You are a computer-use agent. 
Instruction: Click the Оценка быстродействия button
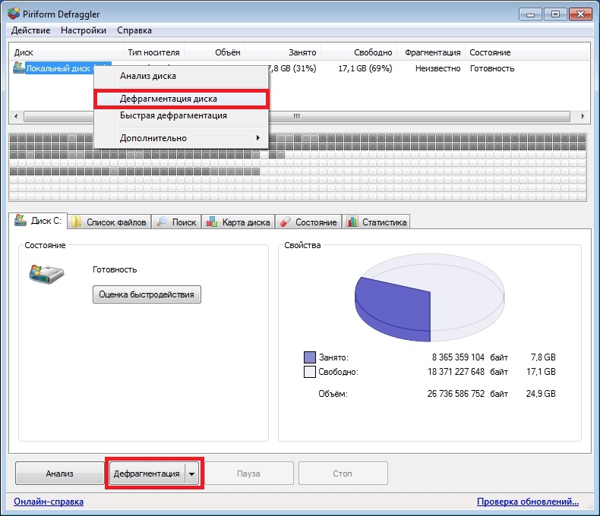(x=147, y=294)
